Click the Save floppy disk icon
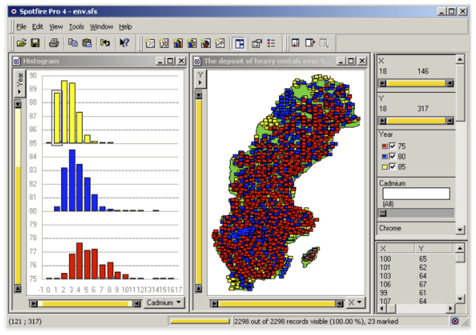Viewport: 476px width, 335px height. pyautogui.click(x=36, y=43)
